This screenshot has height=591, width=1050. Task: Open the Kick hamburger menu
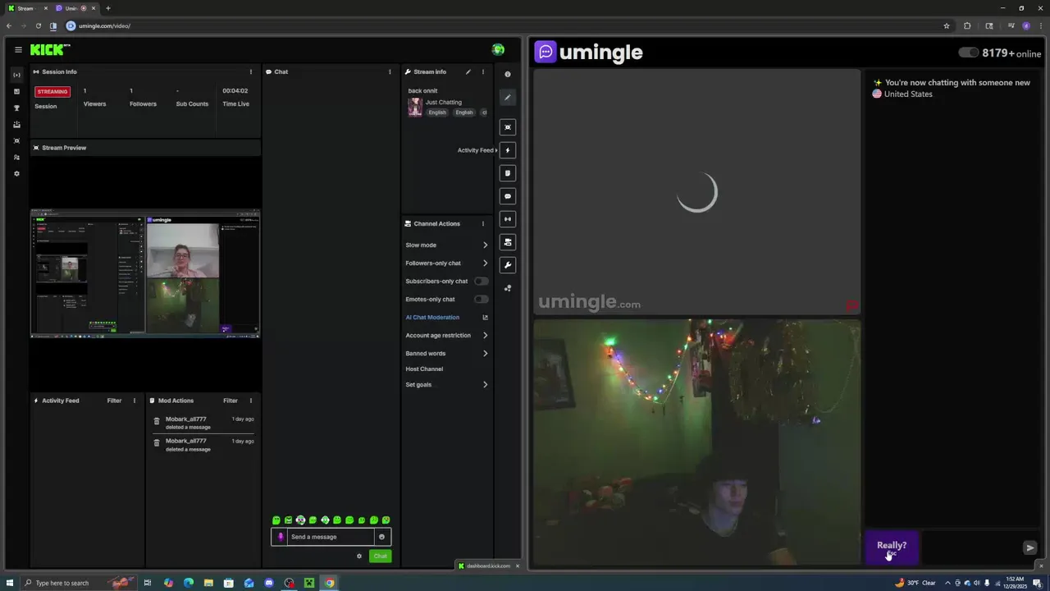[18, 50]
